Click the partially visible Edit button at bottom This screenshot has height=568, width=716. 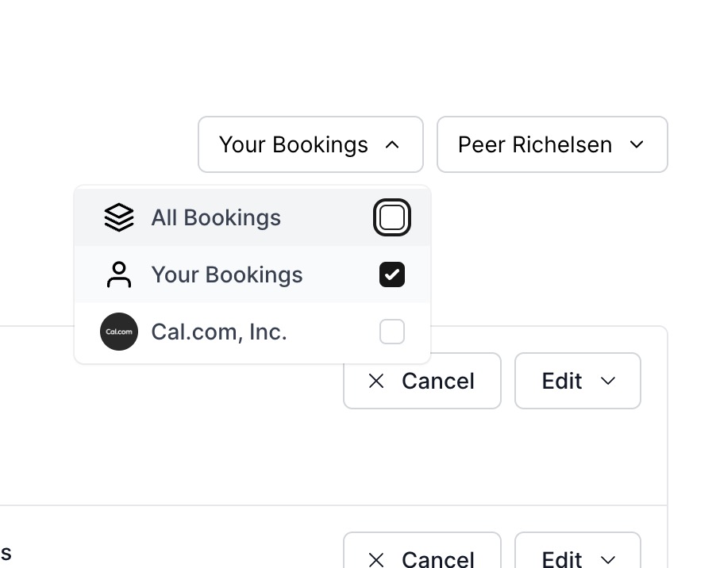[577, 558]
